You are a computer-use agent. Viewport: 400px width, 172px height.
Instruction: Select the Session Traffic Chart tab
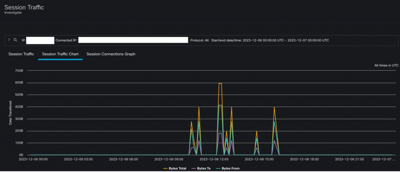(x=60, y=54)
